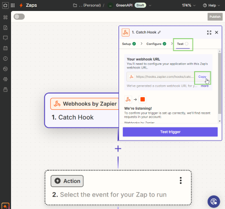Click the plus icon to add a step
The height and width of the screenshot is (209, 225).
pos(118,148)
